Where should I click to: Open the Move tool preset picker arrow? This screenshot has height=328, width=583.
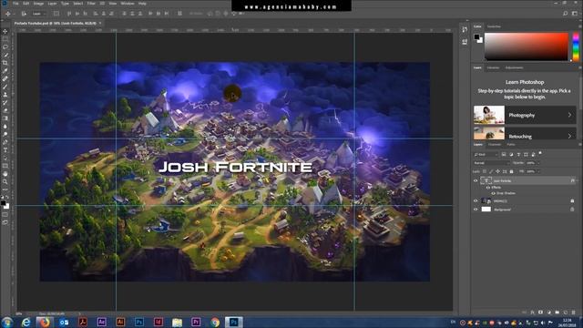(x=14, y=14)
